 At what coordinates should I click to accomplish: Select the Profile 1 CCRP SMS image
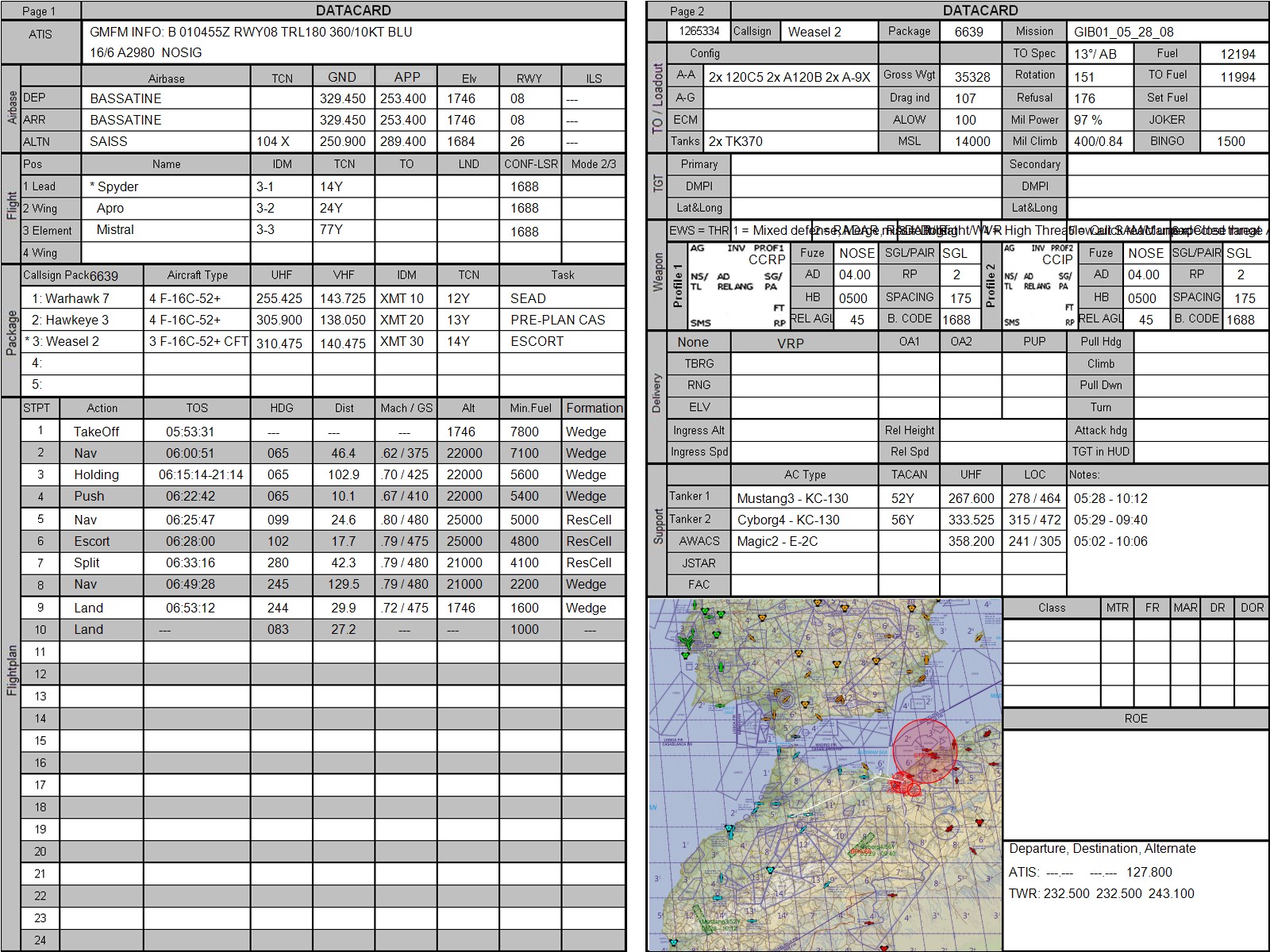[737, 286]
